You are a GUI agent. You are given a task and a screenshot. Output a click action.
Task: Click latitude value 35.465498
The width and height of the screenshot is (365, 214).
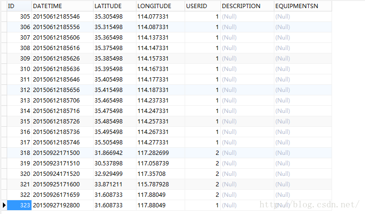point(115,100)
